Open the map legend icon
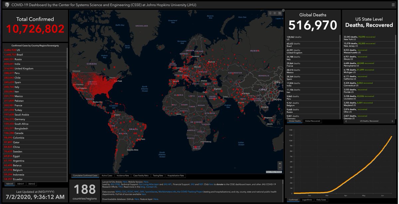 coord(275,14)
